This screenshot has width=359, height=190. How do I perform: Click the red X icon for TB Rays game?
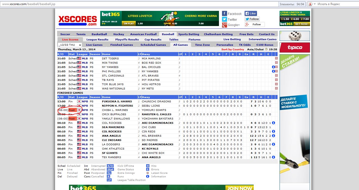coord(276,80)
